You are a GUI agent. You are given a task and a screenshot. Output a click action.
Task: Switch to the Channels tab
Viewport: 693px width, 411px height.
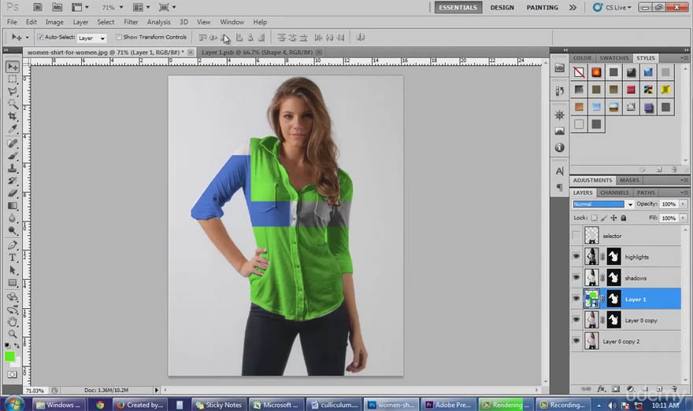pyautogui.click(x=614, y=193)
